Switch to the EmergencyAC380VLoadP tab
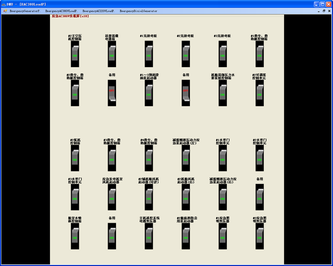 pos(61,11)
